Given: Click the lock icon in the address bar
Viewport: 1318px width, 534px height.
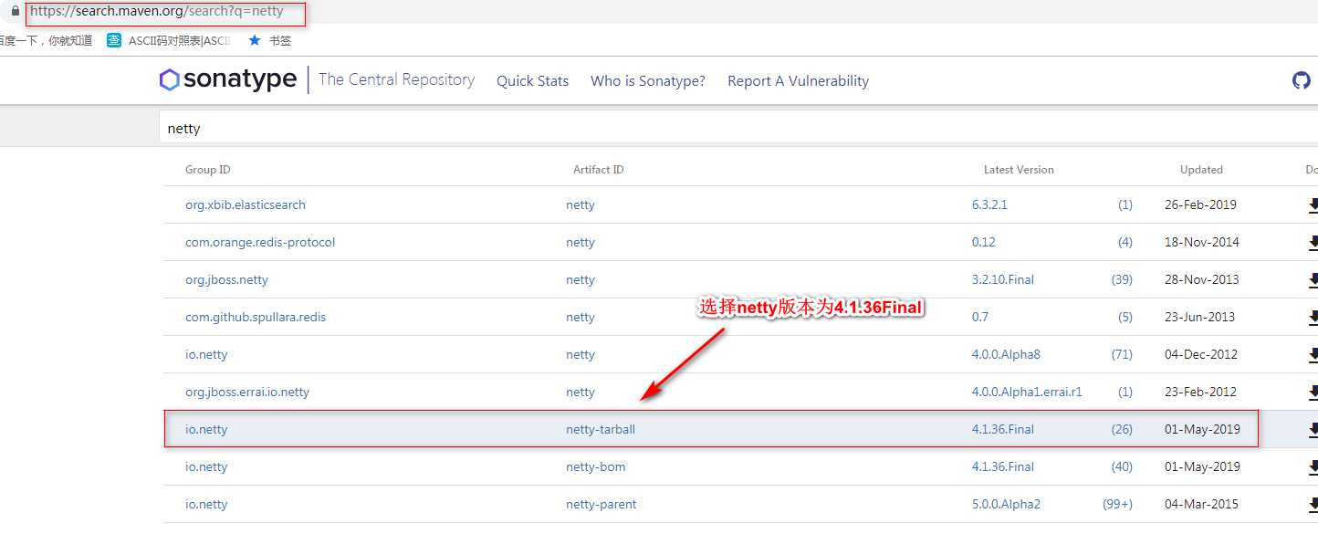Looking at the screenshot, I should [x=15, y=13].
